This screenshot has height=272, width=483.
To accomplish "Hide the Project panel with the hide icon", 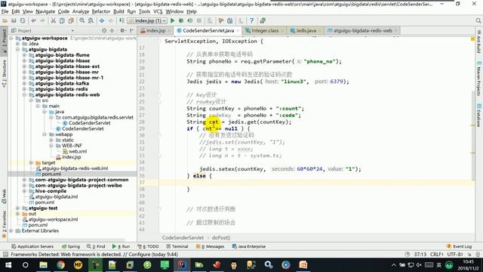I will click(132, 30).
